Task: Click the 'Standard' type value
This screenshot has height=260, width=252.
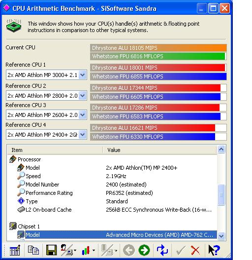Action: [x=117, y=201]
